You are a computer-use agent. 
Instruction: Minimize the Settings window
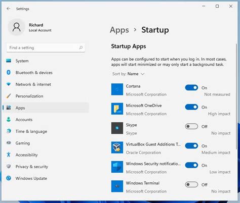(x=204, y=6)
